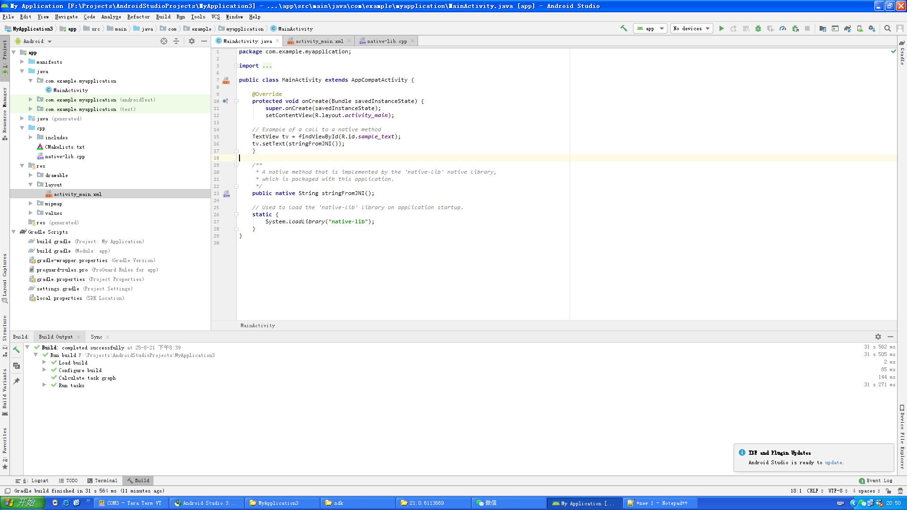Toggle the Build tool window button
This screenshot has height=510, width=907.
pyautogui.click(x=138, y=480)
